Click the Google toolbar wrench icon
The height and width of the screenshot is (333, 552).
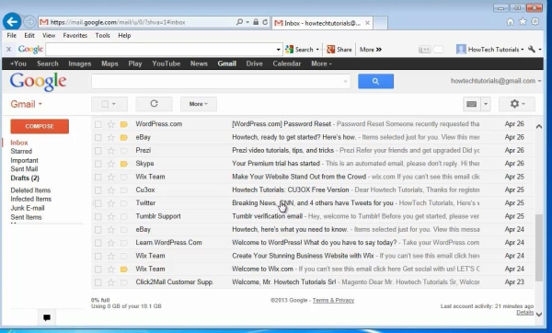point(532,50)
